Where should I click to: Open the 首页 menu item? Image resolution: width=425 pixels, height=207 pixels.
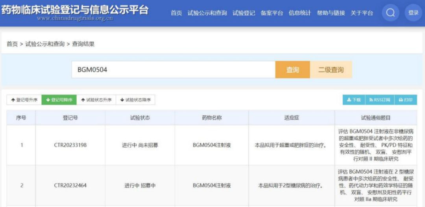(176, 13)
